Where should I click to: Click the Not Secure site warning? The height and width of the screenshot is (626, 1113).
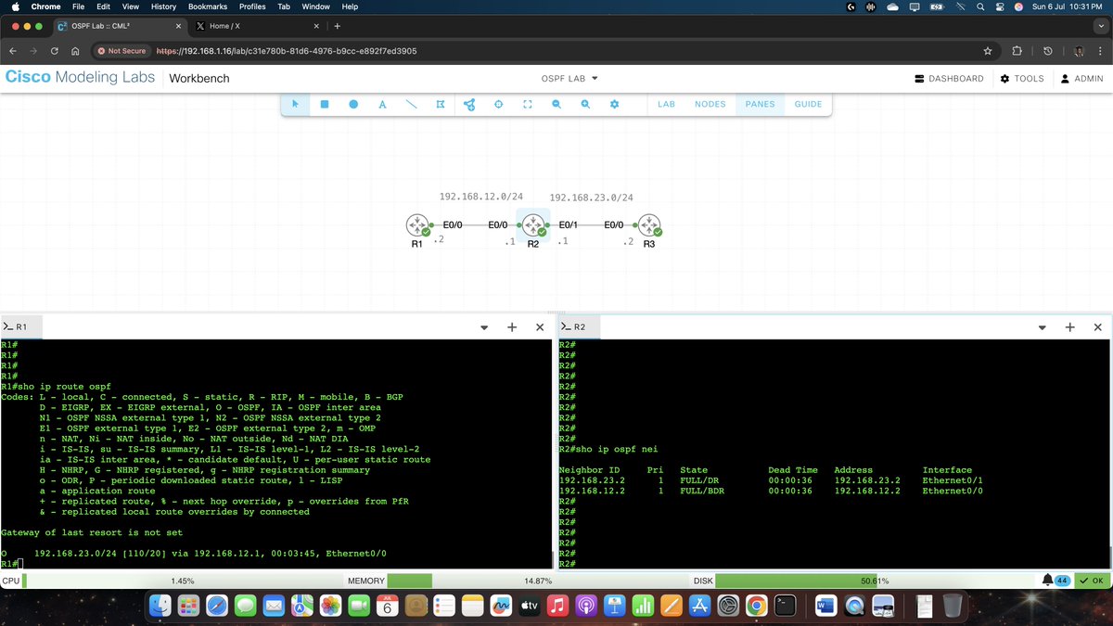coord(122,51)
